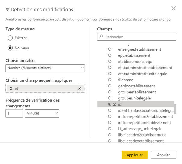Screen dimensions: 182x164
Task: Select the Existant measure type
Action: pos(10,38)
